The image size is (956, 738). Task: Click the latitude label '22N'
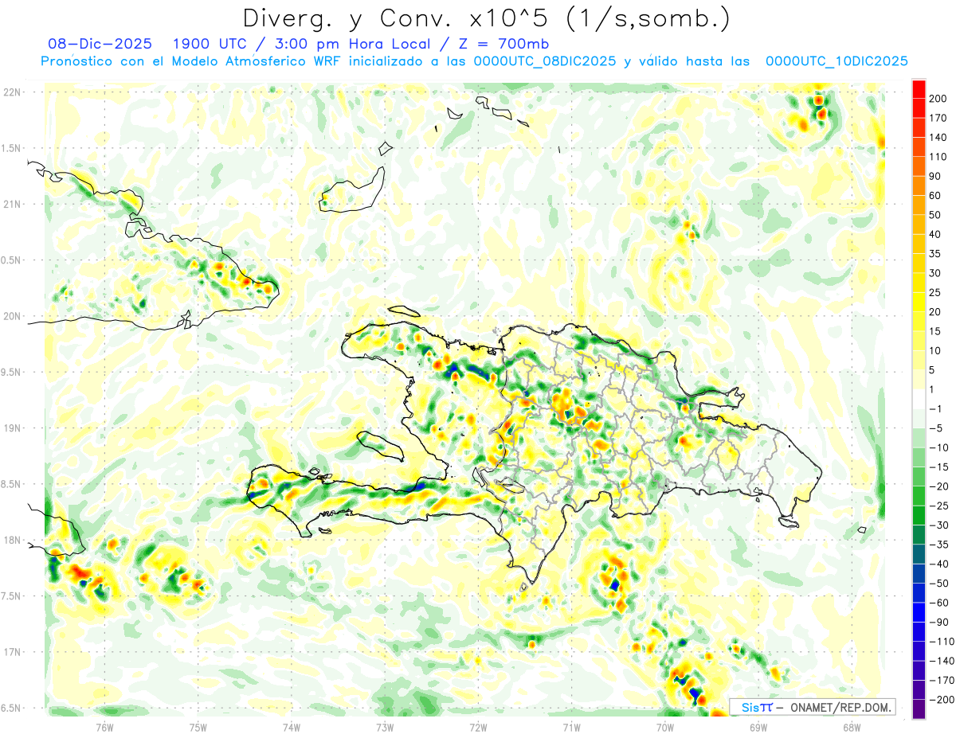(11, 92)
